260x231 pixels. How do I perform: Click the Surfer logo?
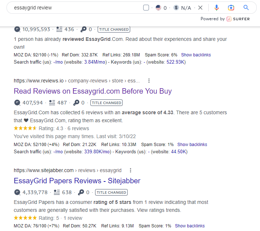[238, 19]
